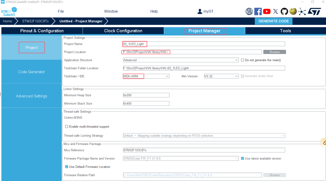
Task: Open the GitHub icon link
Action: 284,11
